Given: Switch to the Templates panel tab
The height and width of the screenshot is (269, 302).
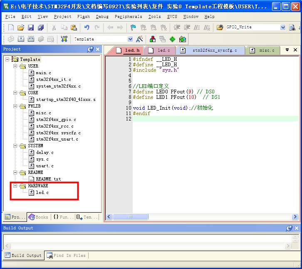Looking at the screenshot, I should (x=87, y=217).
